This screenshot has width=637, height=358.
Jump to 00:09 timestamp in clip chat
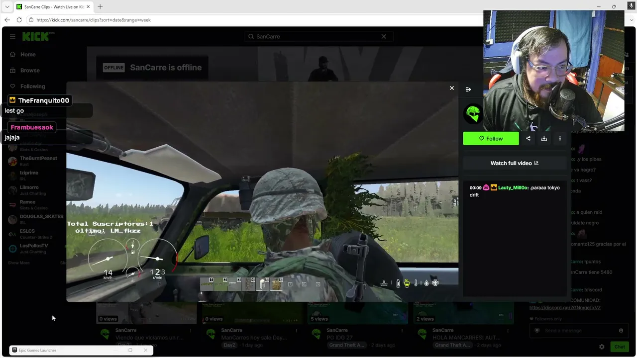[475, 188]
